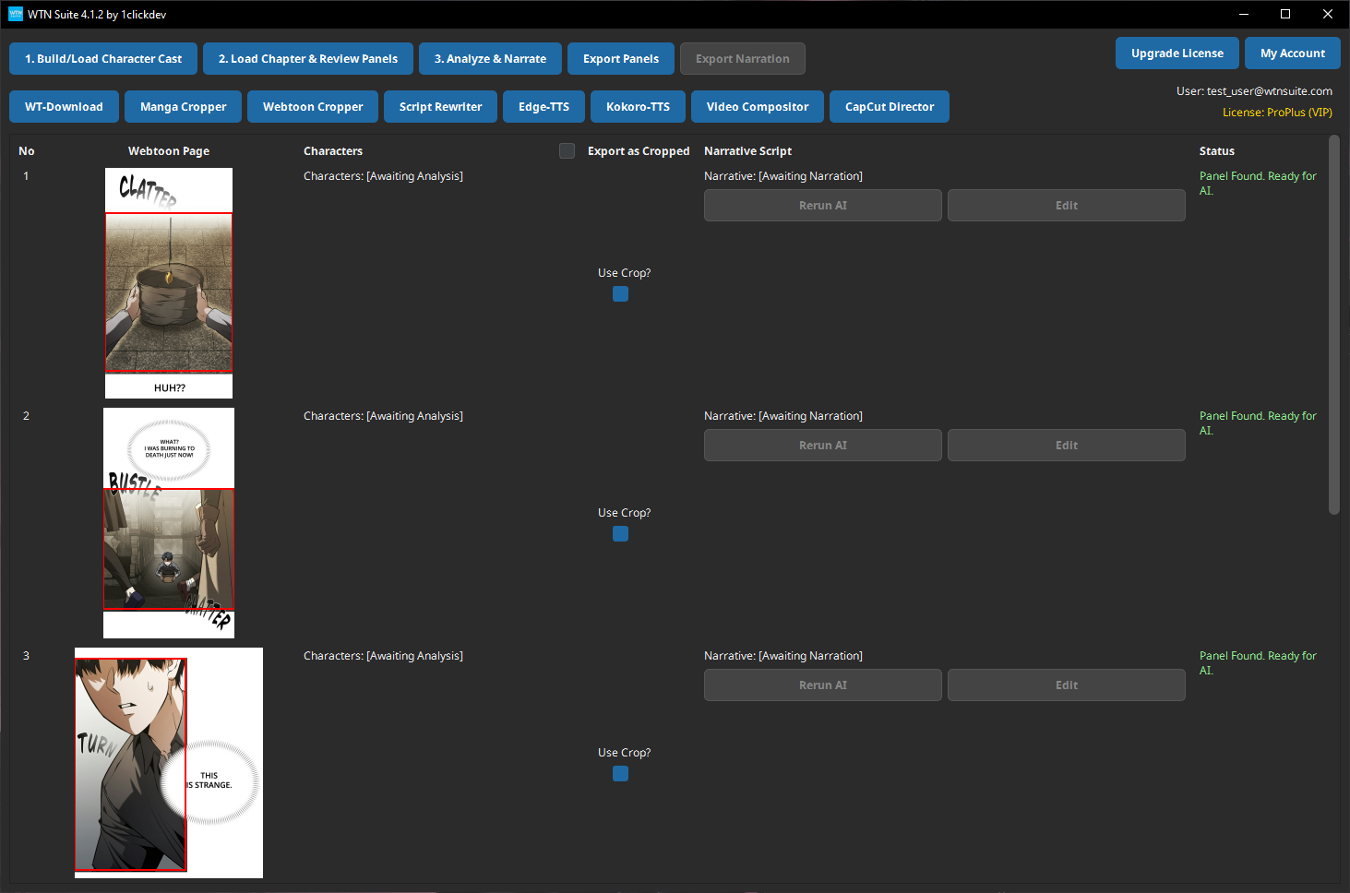Click Load Chapter & Review Panels
The image size is (1350, 893).
point(307,58)
